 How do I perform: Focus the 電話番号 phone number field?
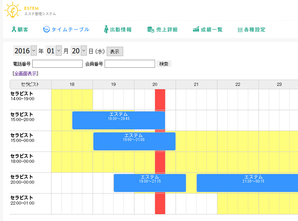pyautogui.click(x=58, y=64)
